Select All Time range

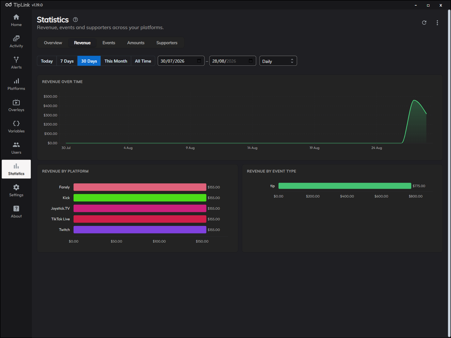pos(143,61)
